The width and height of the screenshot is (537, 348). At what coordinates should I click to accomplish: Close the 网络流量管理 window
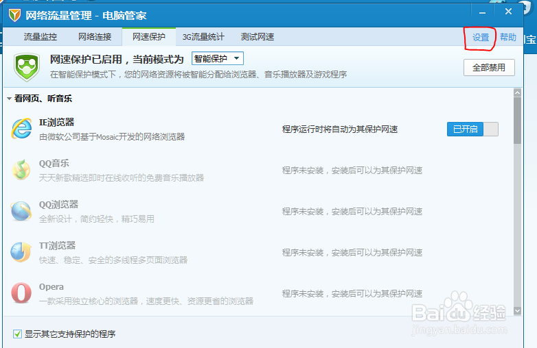[508, 12]
